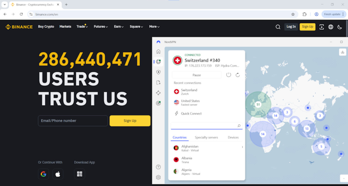The height and width of the screenshot is (186, 348).
Task: Toggle Binance dark mode moon icon
Action: coord(340,27)
